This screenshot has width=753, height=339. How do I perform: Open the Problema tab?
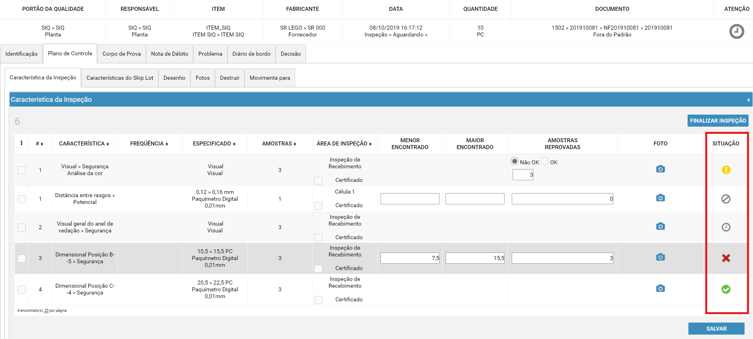[x=210, y=54]
